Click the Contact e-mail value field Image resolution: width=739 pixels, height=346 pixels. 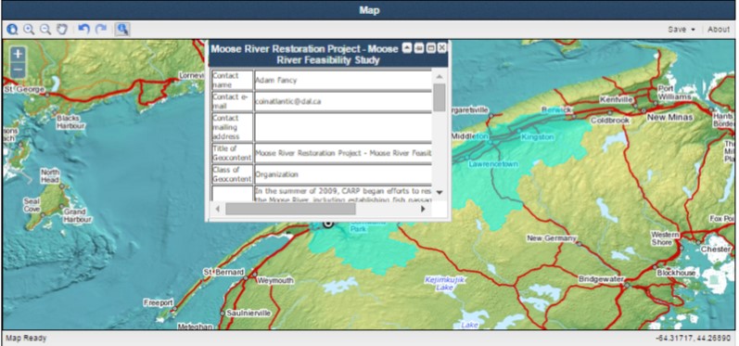(344, 101)
